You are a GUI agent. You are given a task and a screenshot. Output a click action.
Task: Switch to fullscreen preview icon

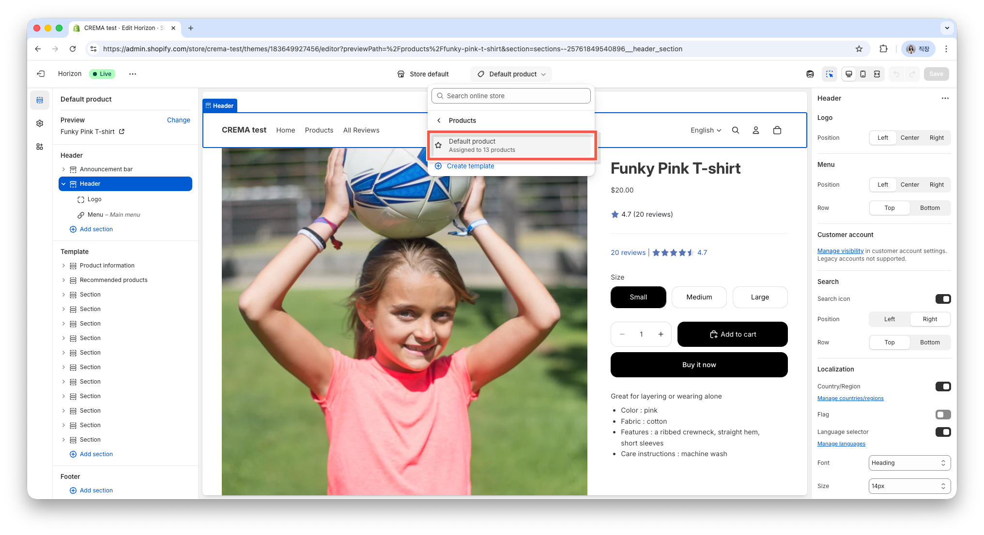click(x=877, y=74)
